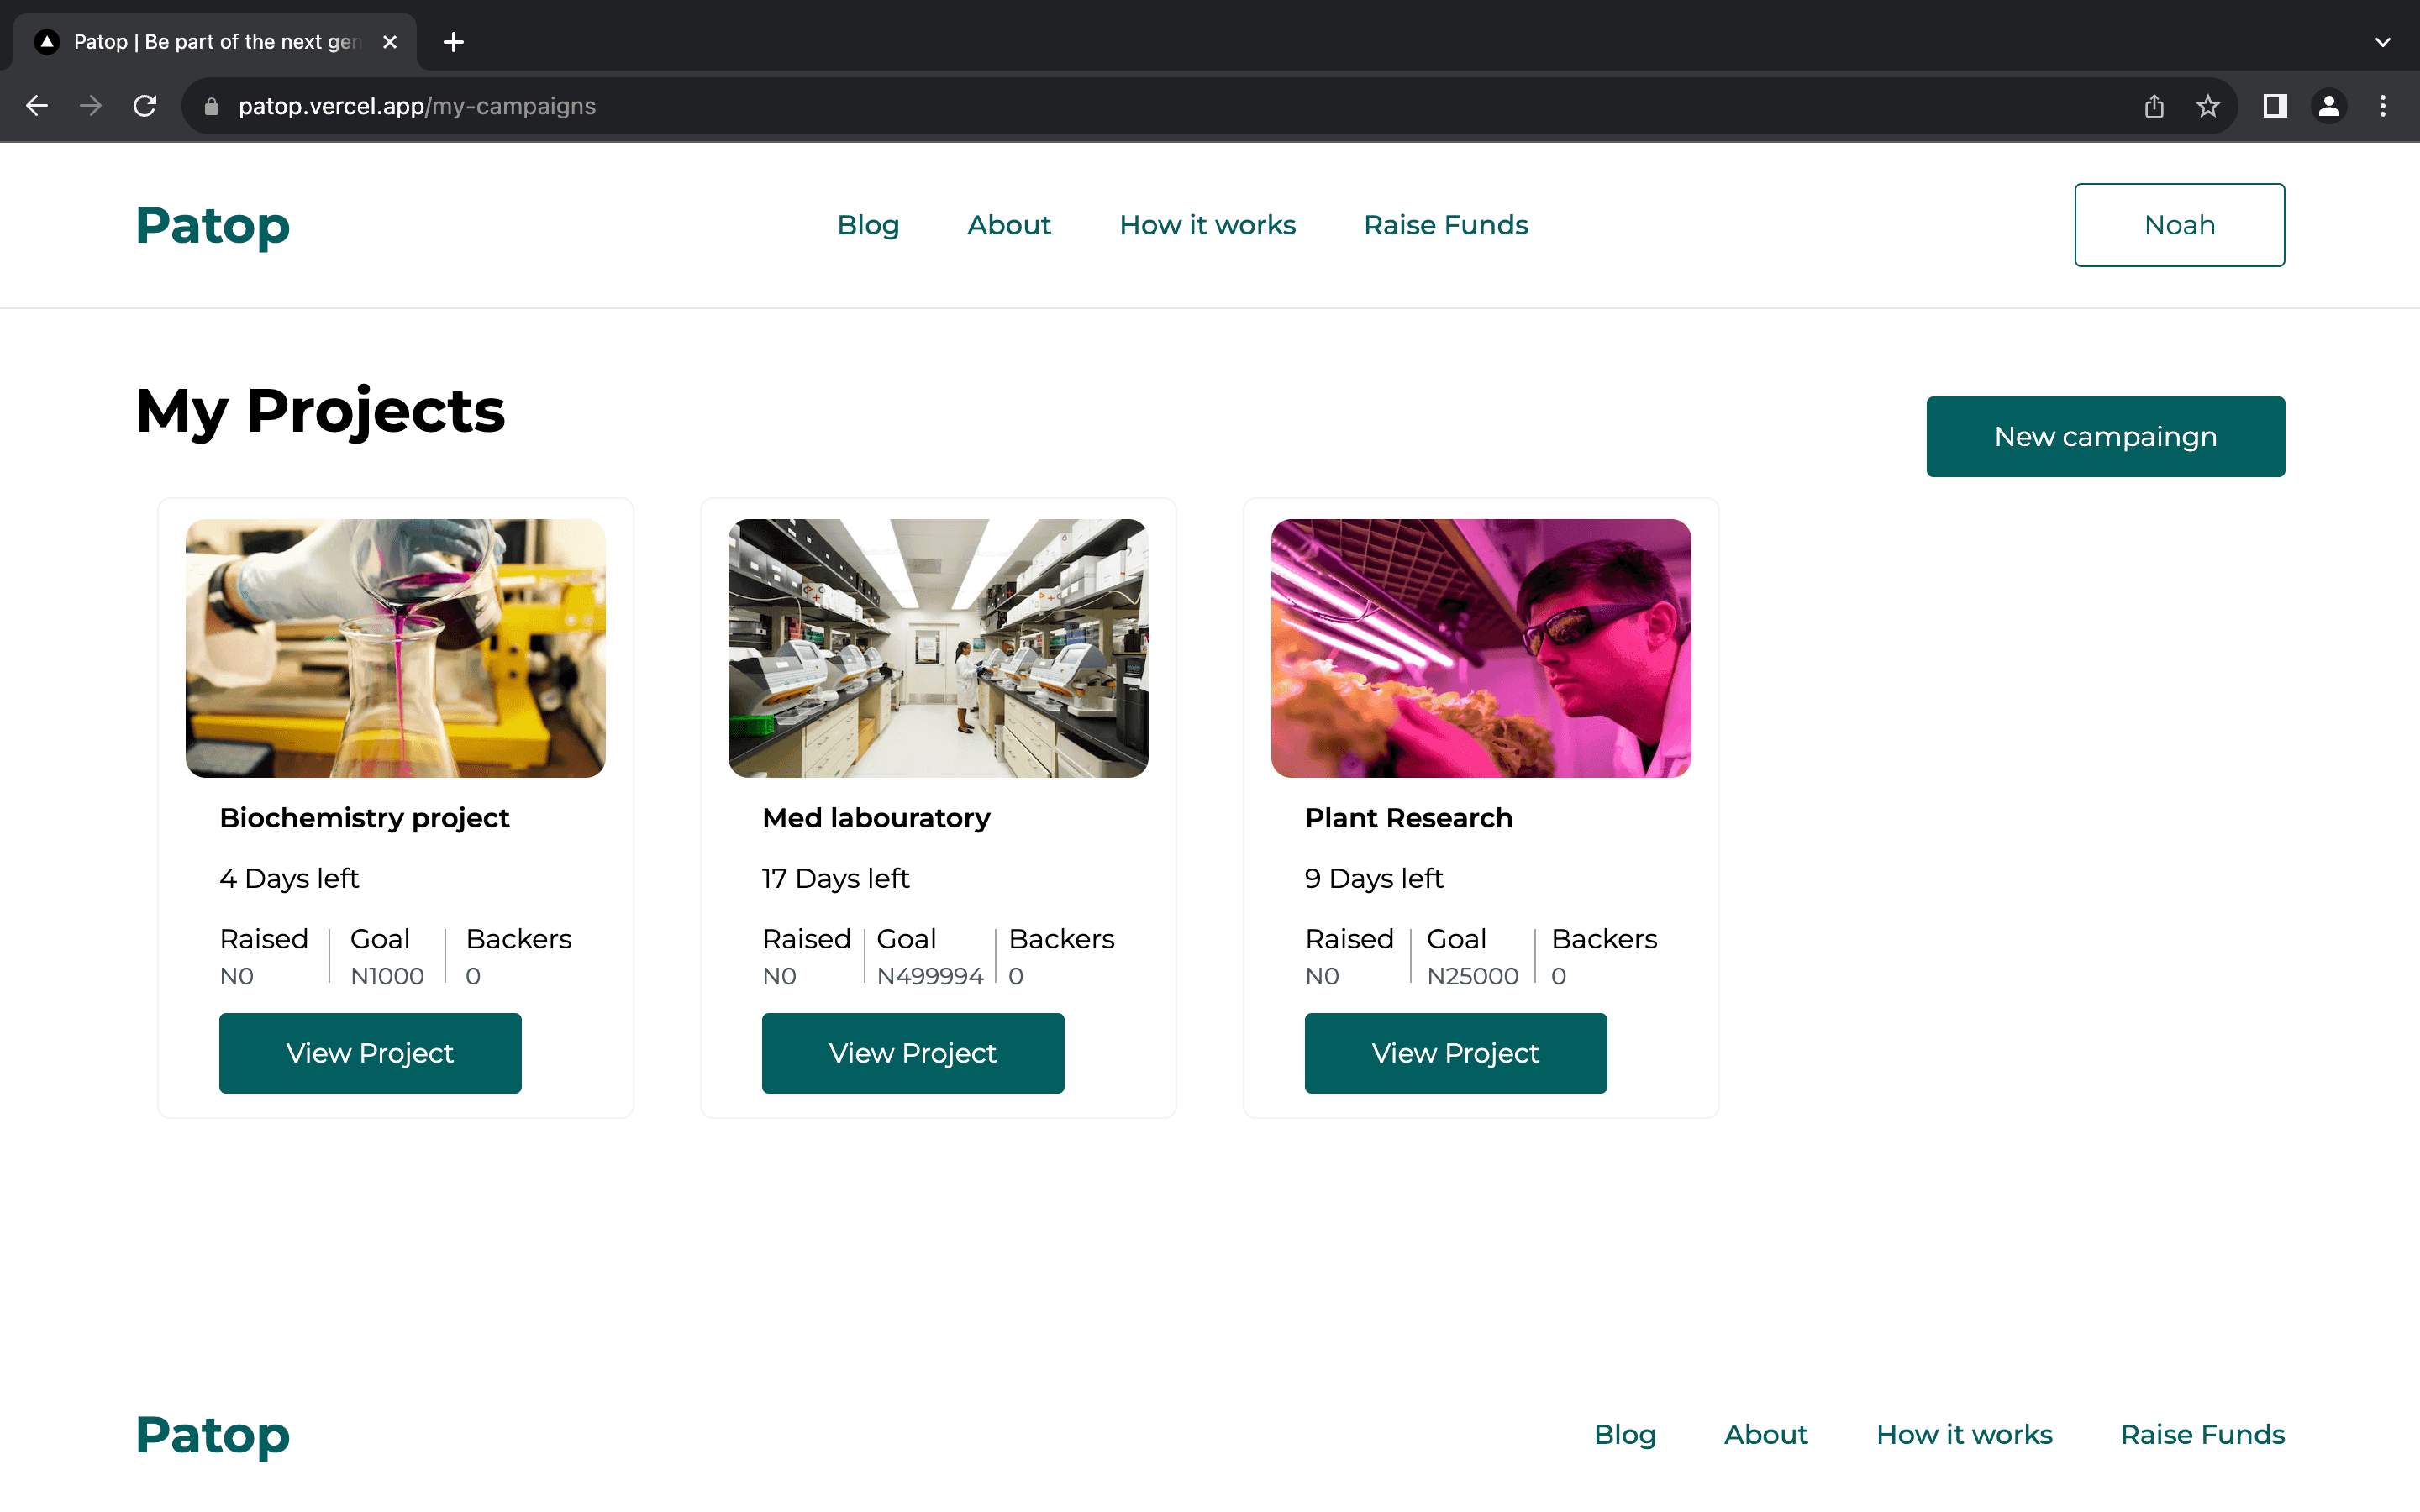View the Biochemistry project
The image size is (2420, 1512).
370,1053
